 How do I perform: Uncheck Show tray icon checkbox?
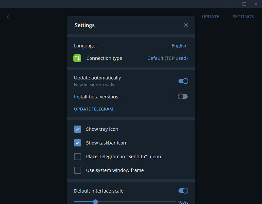click(78, 129)
